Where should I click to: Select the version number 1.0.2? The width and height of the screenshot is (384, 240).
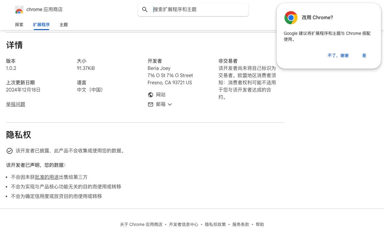tap(11, 68)
